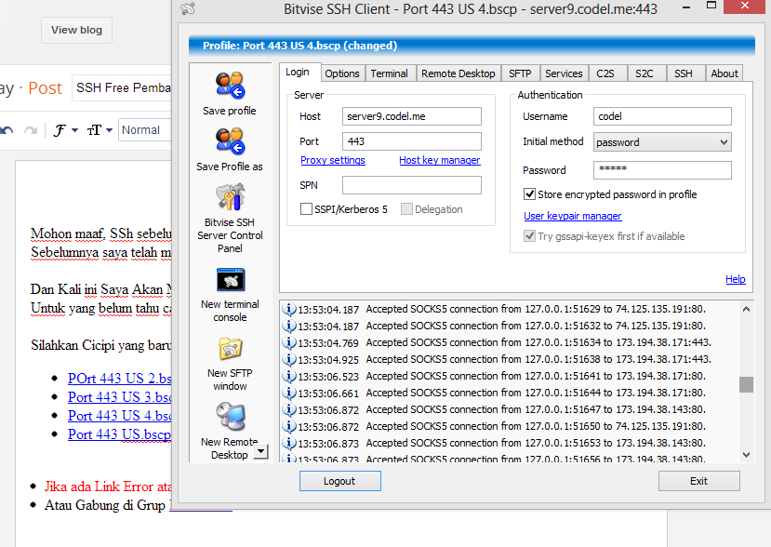Click info icon of log entry 13:53:04.769
The height and width of the screenshot is (547, 771).
pos(288,343)
